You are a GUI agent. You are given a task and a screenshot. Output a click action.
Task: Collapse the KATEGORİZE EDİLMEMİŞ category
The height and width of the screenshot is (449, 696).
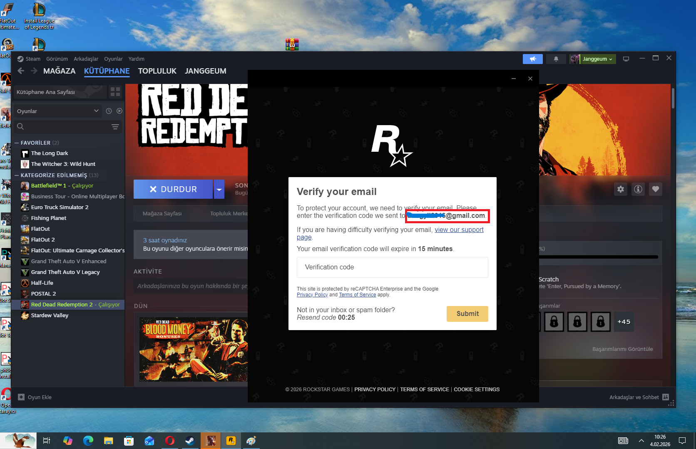click(17, 175)
